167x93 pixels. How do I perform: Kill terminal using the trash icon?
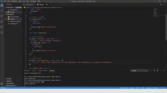coord(157,71)
